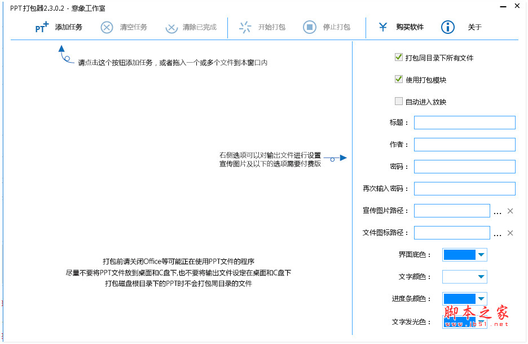The image size is (528, 344).
Task: Click the PT+ add task icon
Action: coord(42,27)
